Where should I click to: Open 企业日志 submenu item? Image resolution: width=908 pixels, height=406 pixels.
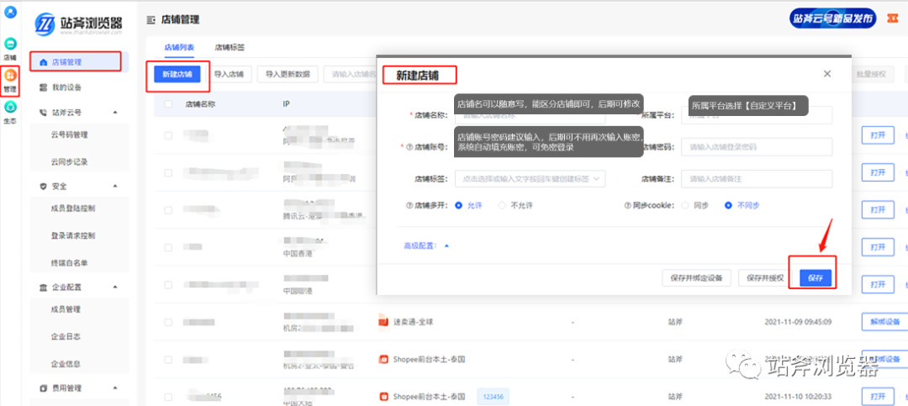pyautogui.click(x=66, y=336)
